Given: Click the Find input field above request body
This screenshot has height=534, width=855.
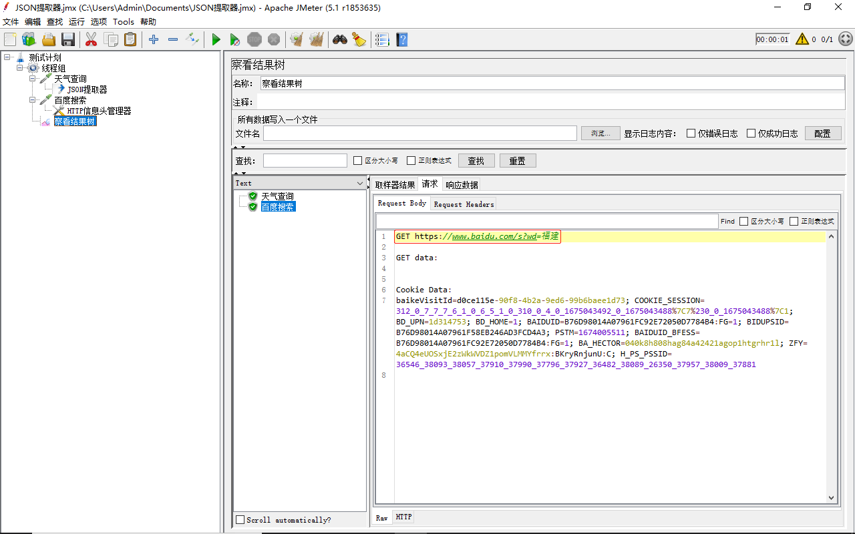Looking at the screenshot, I should tap(546, 221).
